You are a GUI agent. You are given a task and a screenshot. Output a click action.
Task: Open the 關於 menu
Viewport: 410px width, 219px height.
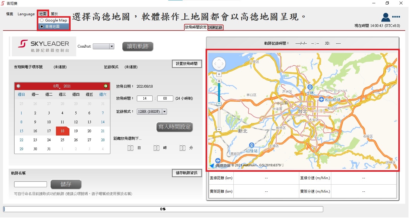(x=54, y=14)
